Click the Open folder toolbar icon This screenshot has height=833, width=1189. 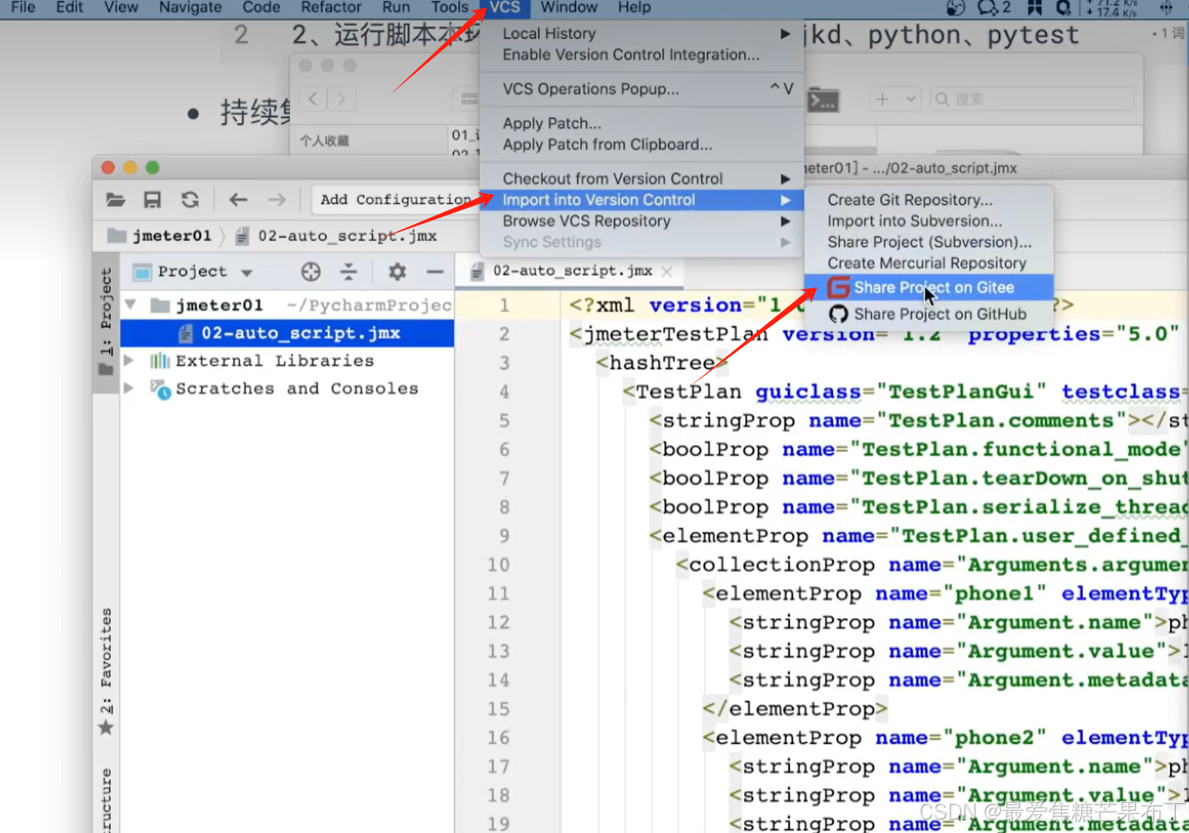(x=116, y=200)
